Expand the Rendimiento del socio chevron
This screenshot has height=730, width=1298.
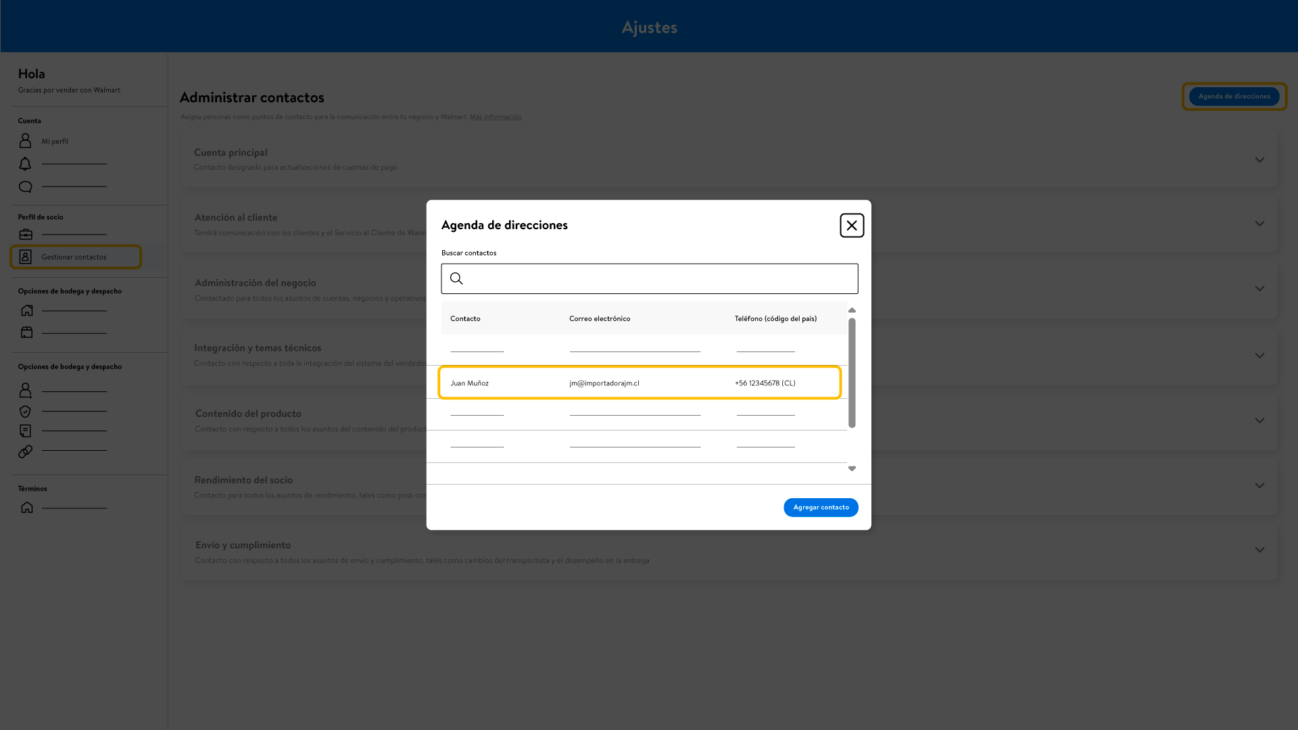click(x=1259, y=485)
